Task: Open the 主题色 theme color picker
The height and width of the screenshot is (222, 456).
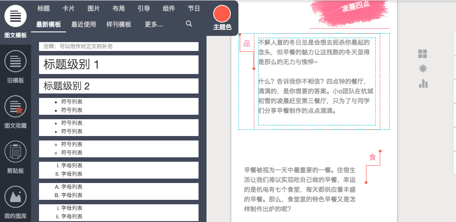Action: click(x=222, y=17)
